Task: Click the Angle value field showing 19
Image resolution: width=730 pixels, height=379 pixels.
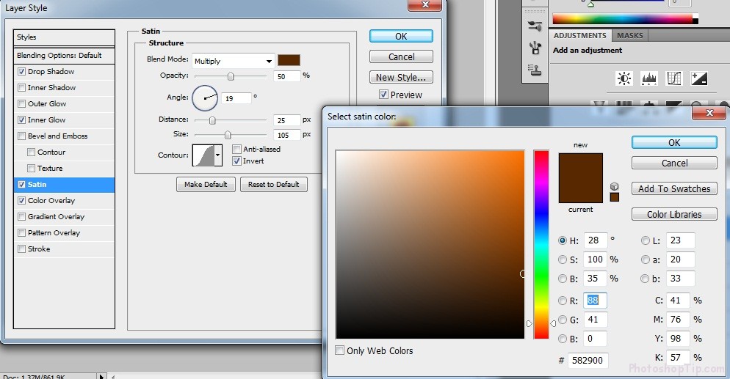Action: click(x=236, y=98)
